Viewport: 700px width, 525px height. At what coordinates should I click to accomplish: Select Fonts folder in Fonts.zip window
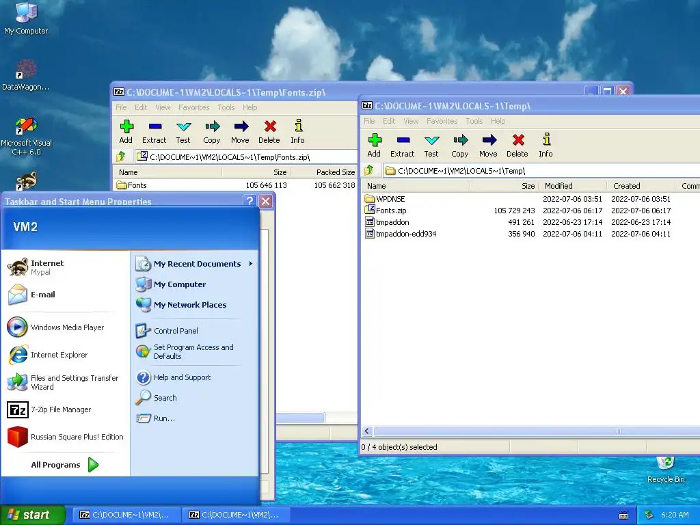tap(132, 185)
